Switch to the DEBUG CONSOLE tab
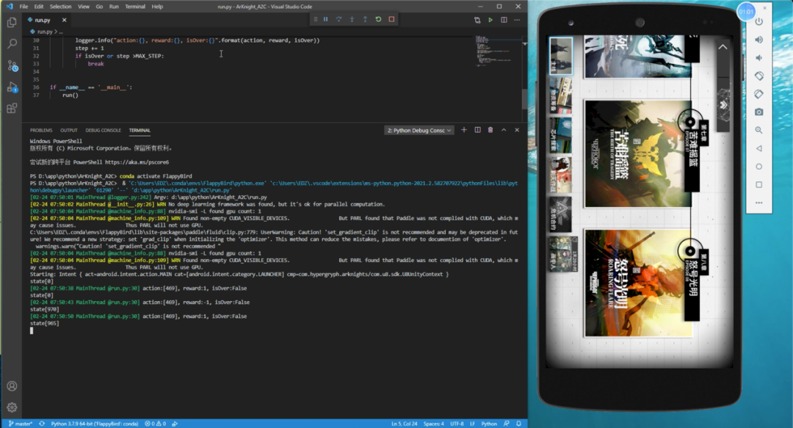This screenshot has height=428, width=793. tap(104, 130)
